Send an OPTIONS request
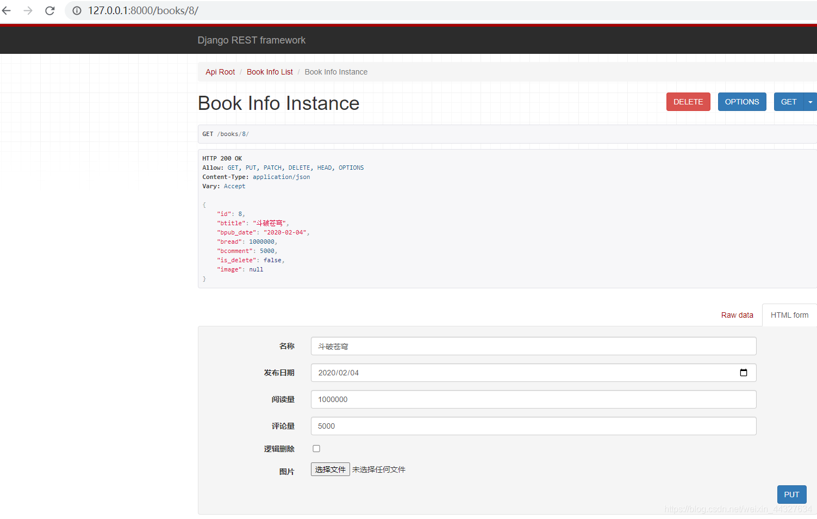The width and height of the screenshot is (817, 519). point(742,102)
